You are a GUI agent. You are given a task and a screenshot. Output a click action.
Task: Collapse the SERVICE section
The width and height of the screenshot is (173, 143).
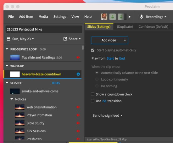click(7, 83)
